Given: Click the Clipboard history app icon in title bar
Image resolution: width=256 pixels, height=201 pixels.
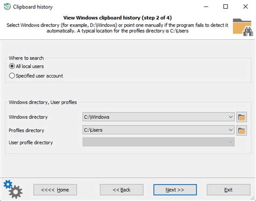Looking at the screenshot, I should click(7, 6).
